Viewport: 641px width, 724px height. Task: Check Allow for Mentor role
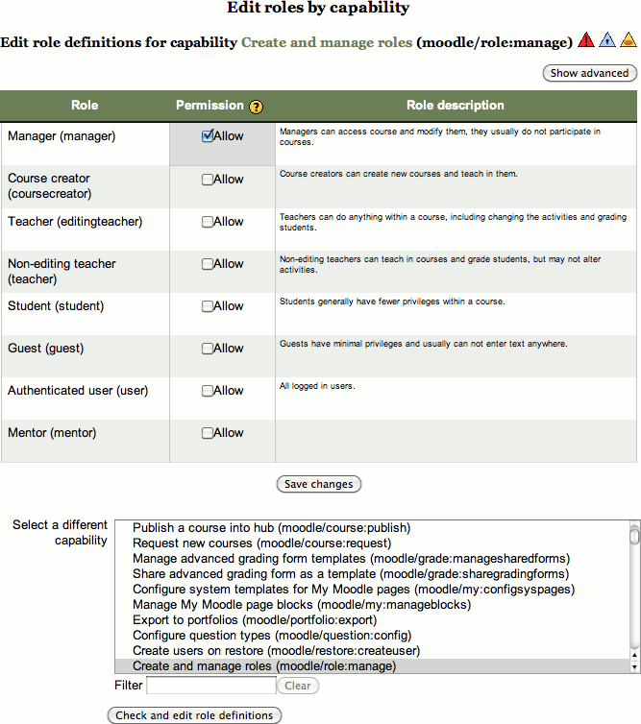point(207,433)
